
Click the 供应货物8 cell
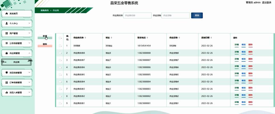pyautogui.click(x=174, y=53)
